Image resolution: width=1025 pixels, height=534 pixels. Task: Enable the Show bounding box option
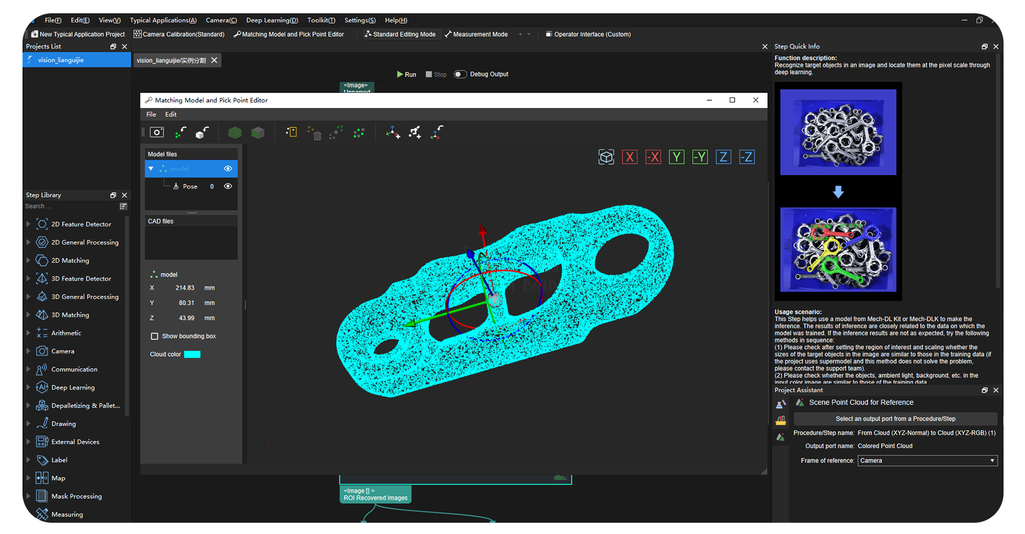155,336
